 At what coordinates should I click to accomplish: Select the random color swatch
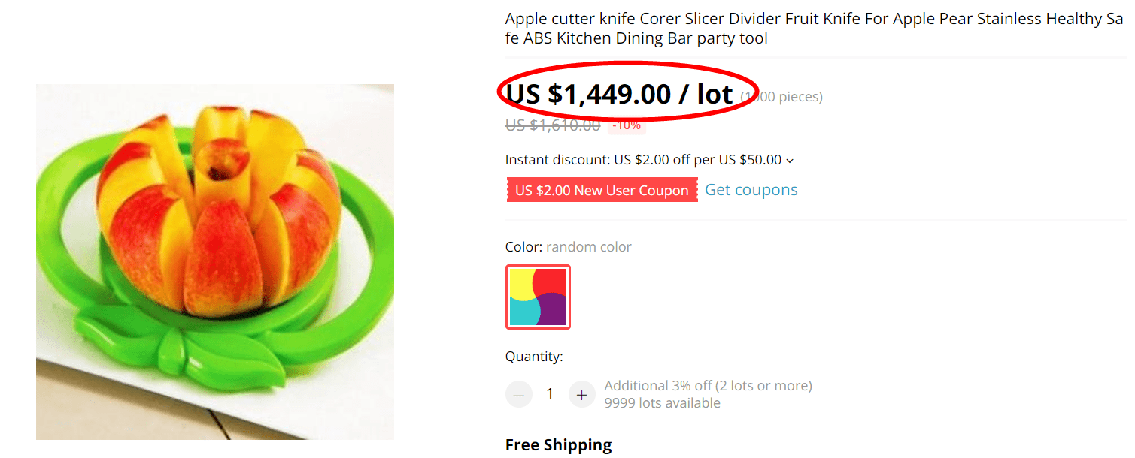point(538,297)
